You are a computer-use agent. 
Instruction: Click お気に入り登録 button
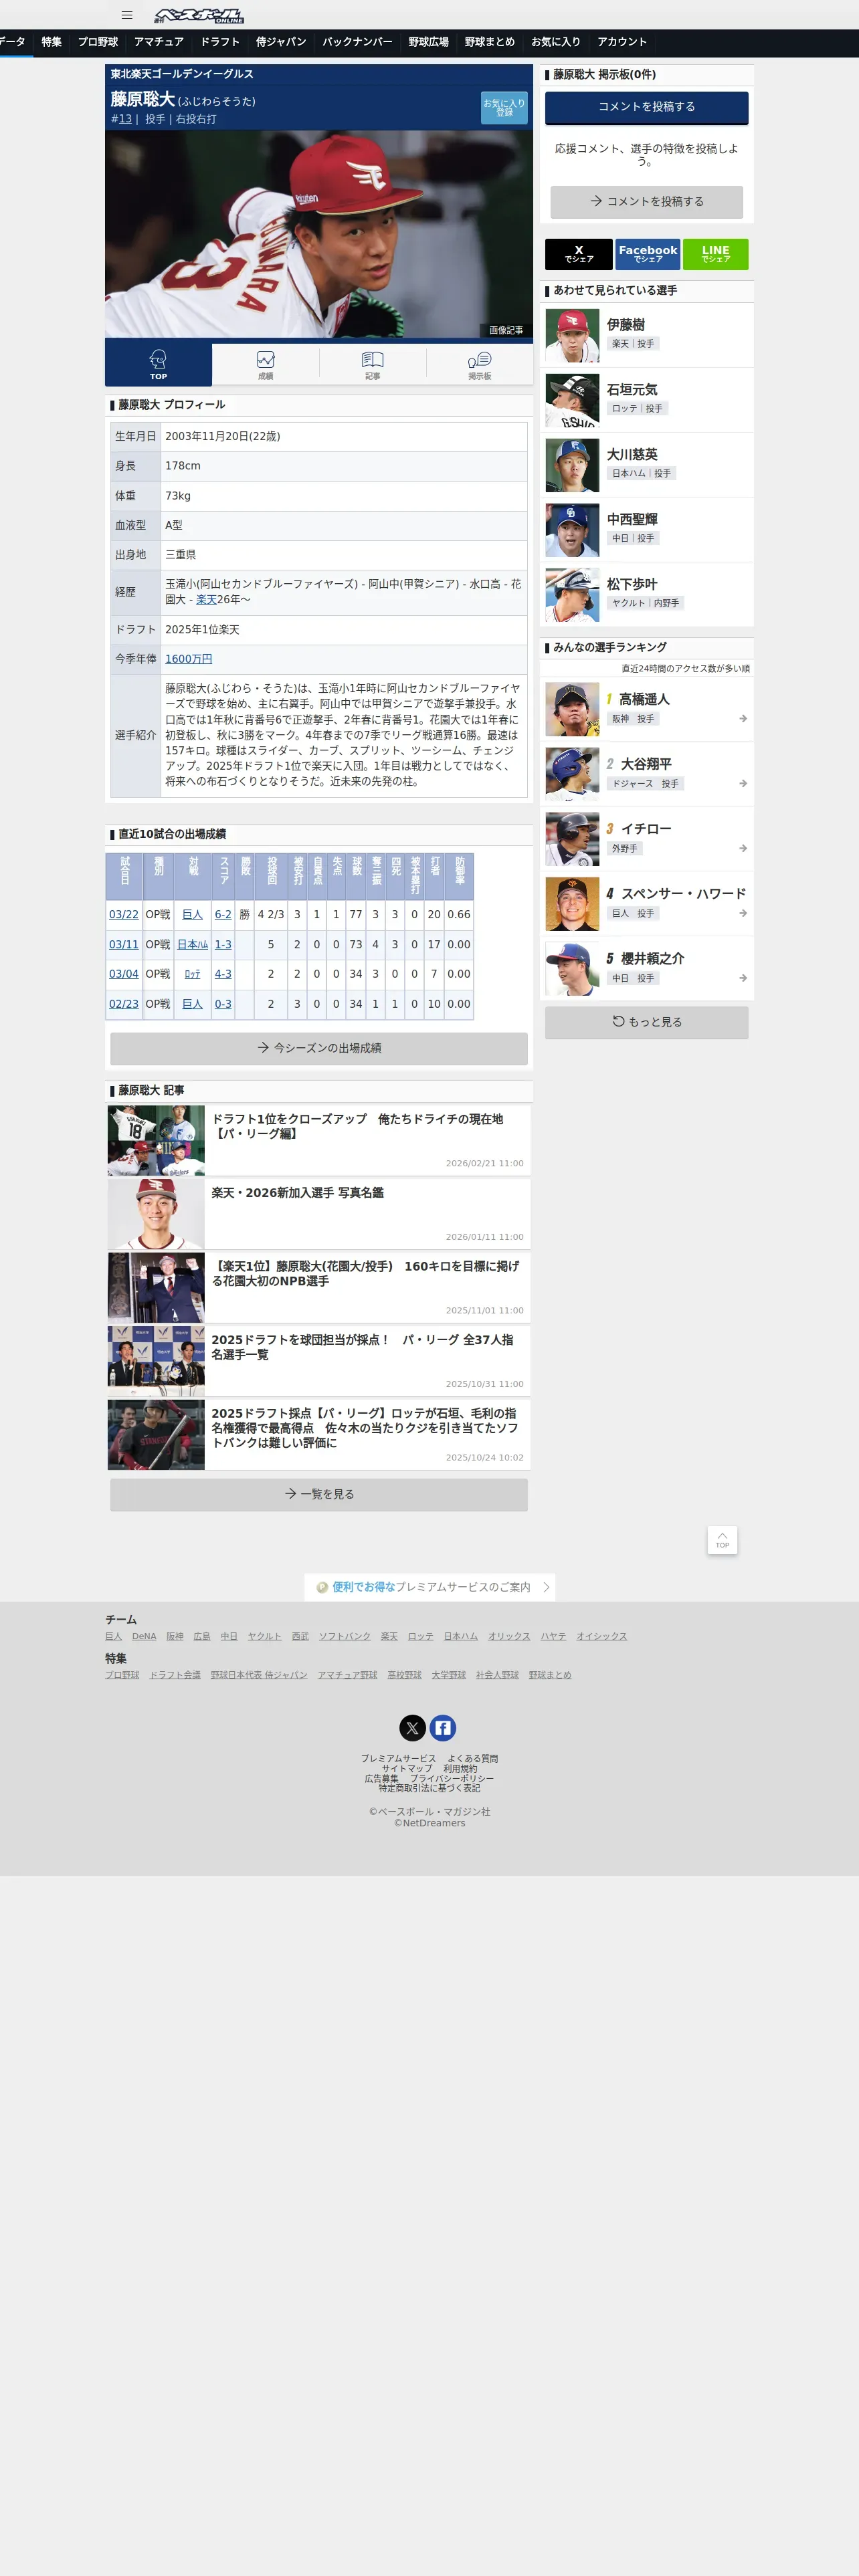click(504, 108)
